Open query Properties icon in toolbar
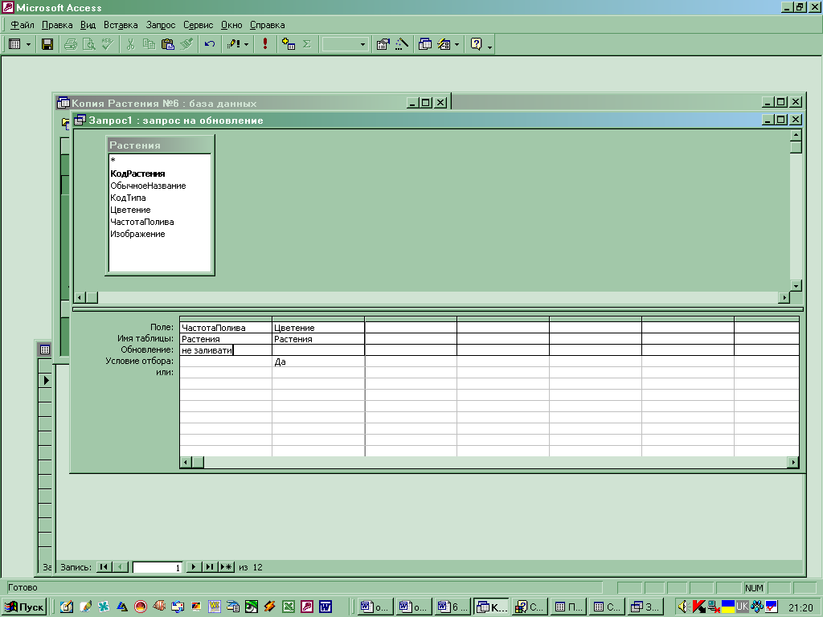 pos(383,44)
